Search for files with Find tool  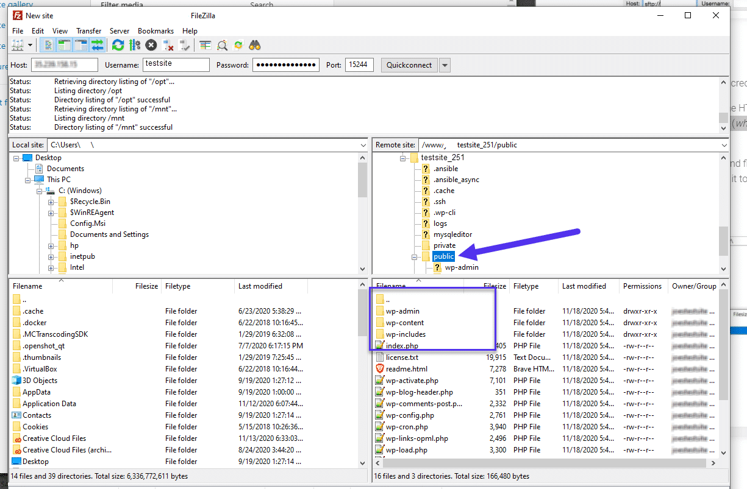pyautogui.click(x=254, y=44)
